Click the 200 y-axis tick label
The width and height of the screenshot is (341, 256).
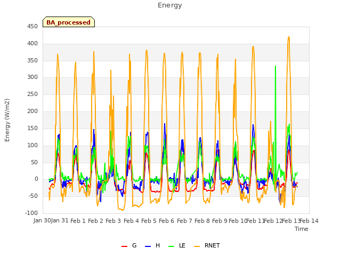(33, 111)
